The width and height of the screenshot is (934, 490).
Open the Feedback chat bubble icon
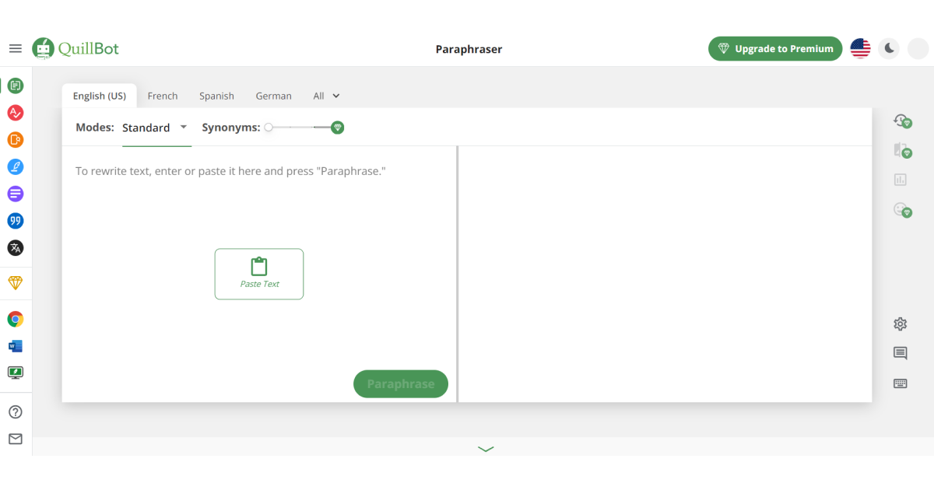(901, 353)
